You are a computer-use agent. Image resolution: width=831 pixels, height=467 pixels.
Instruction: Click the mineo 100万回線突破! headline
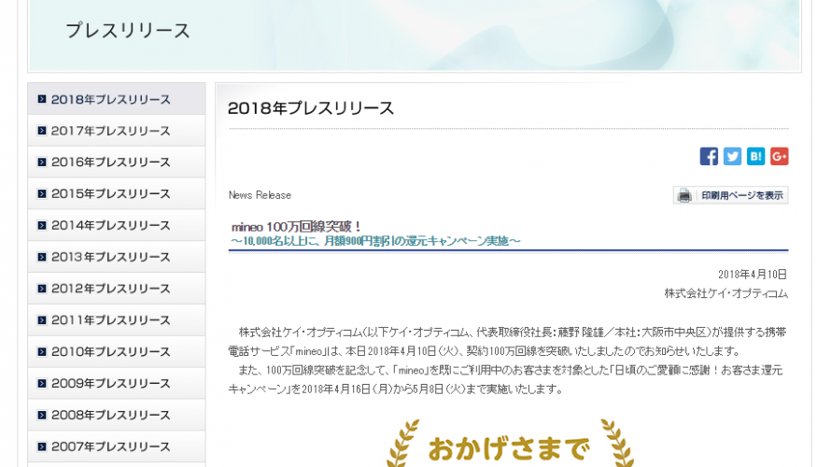[296, 227]
